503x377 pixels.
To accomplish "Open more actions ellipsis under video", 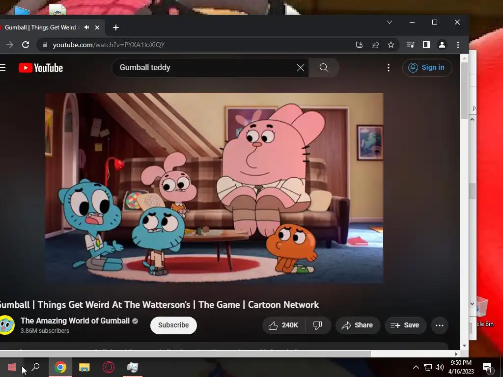I will (440, 325).
